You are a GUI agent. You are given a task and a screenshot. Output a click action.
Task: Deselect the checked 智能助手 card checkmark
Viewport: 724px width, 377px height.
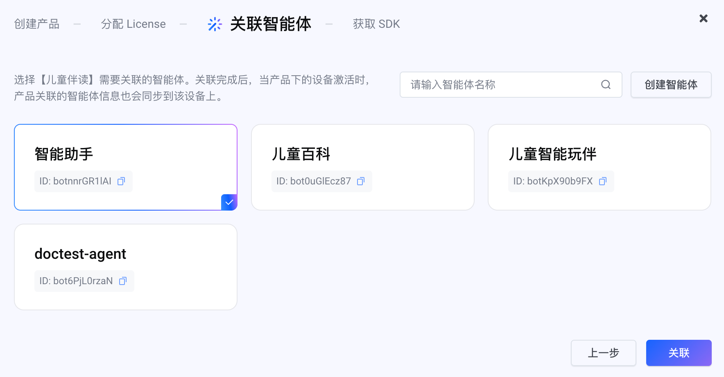point(229,202)
